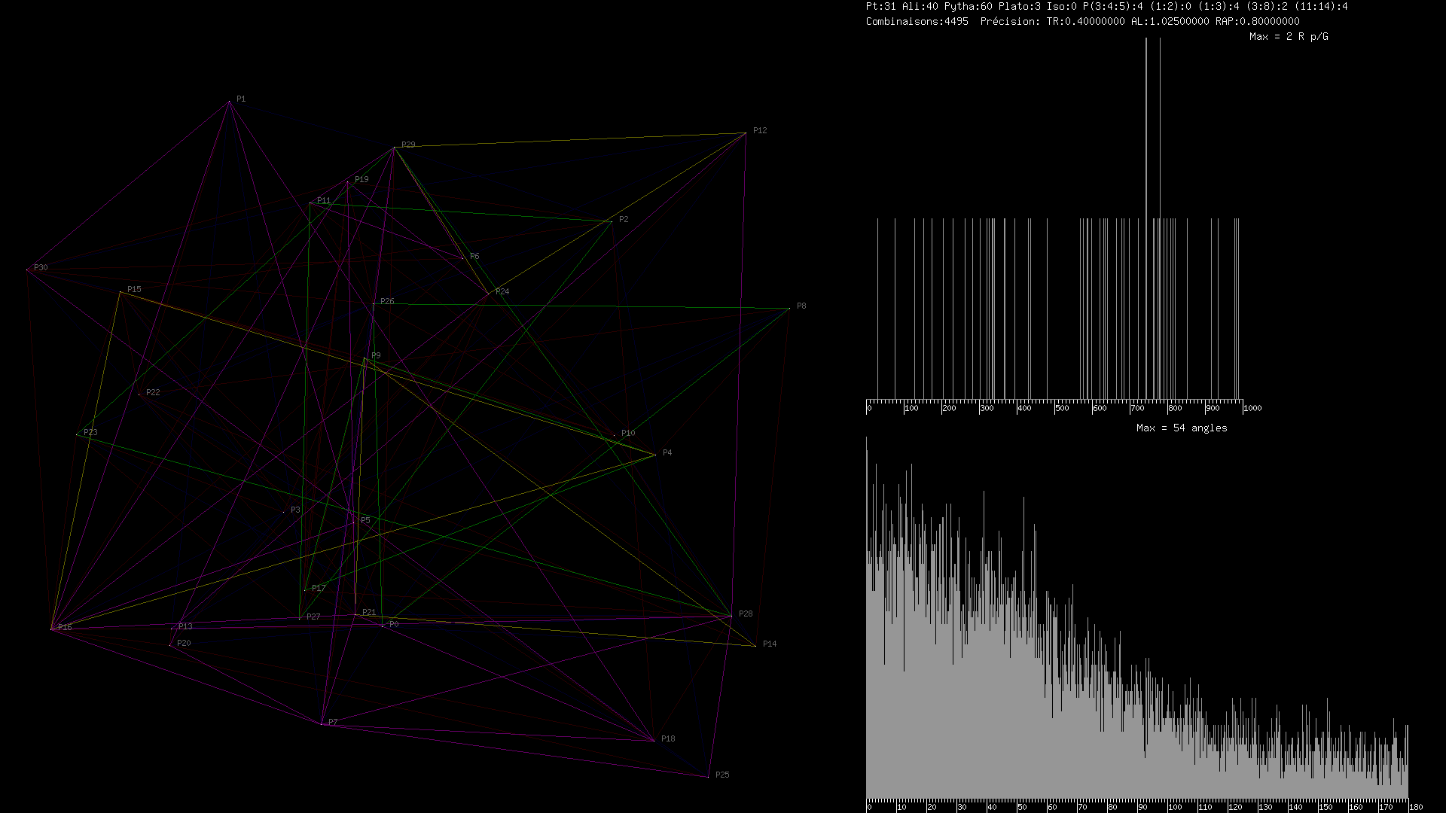Click point label P2
This screenshot has height=813, width=1446.
click(624, 220)
